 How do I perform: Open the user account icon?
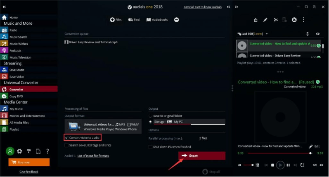point(10,151)
